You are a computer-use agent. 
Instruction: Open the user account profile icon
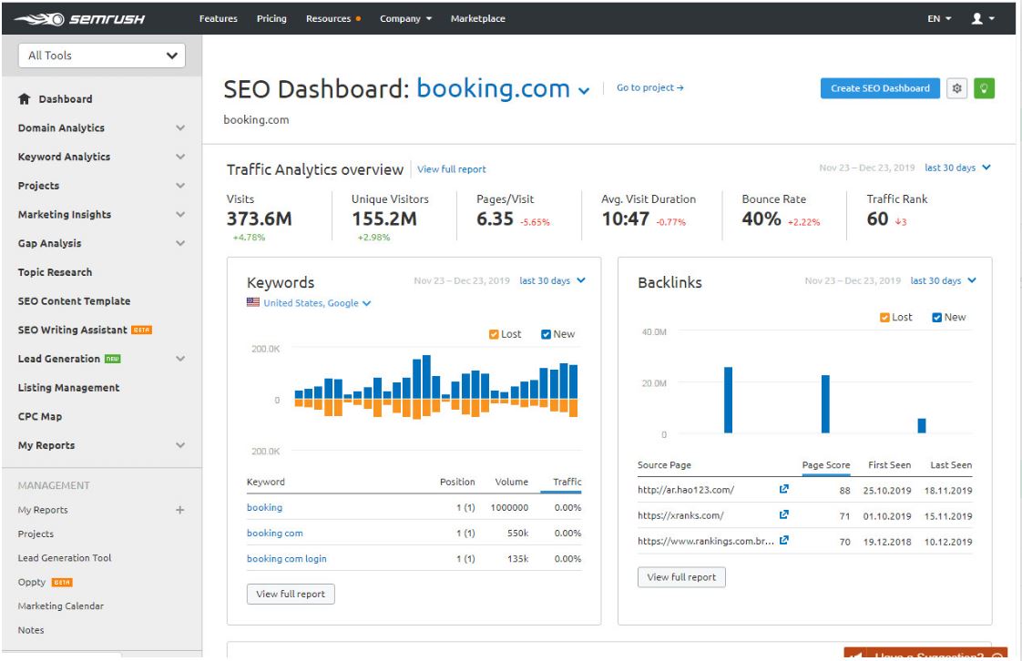979,19
